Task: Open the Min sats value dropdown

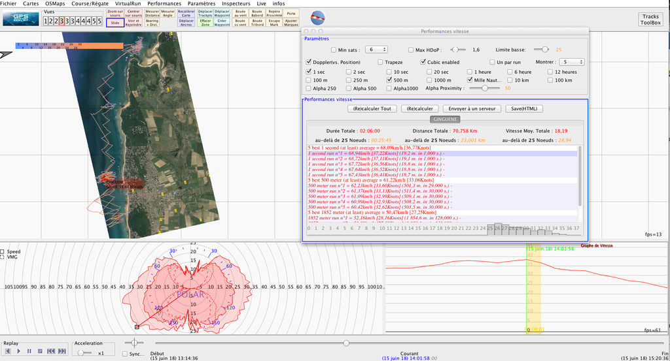Action: (376, 50)
